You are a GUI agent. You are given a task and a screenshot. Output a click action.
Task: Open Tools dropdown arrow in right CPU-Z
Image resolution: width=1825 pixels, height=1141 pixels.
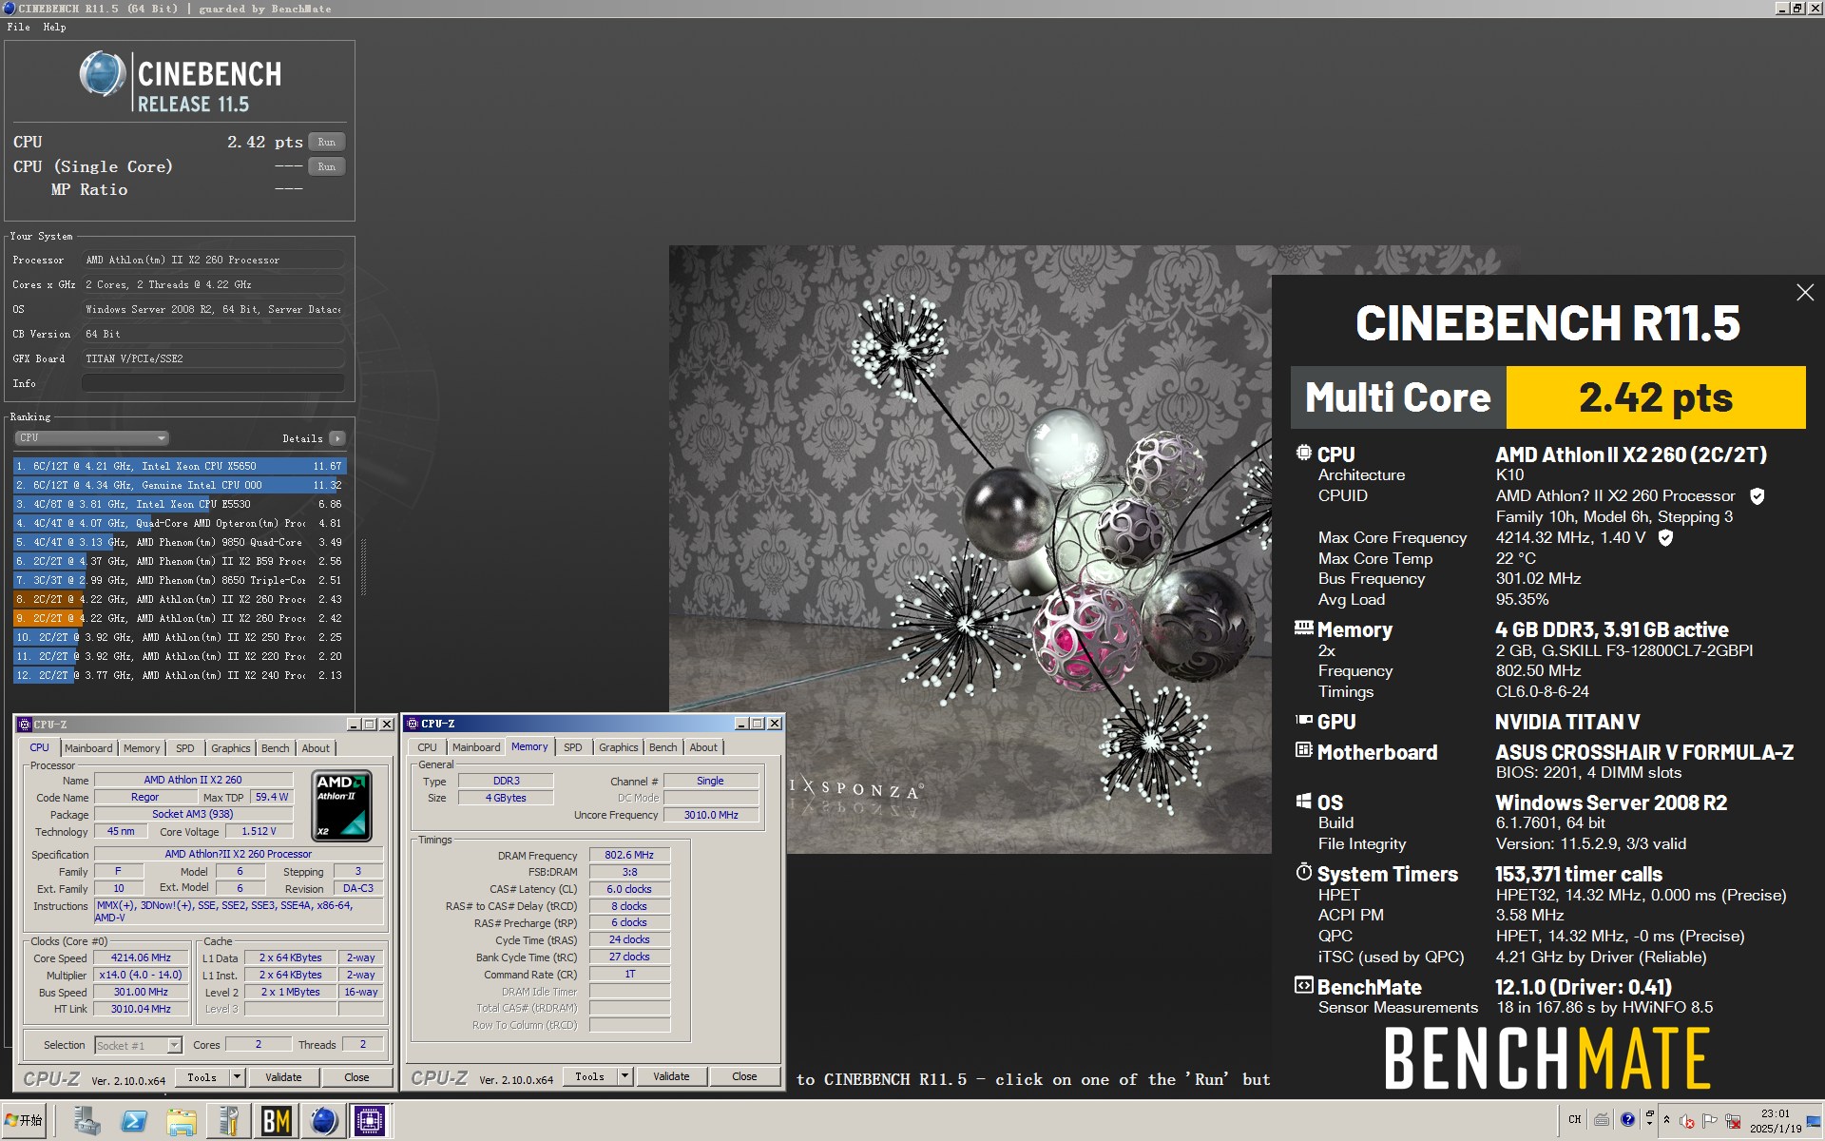click(x=625, y=1076)
